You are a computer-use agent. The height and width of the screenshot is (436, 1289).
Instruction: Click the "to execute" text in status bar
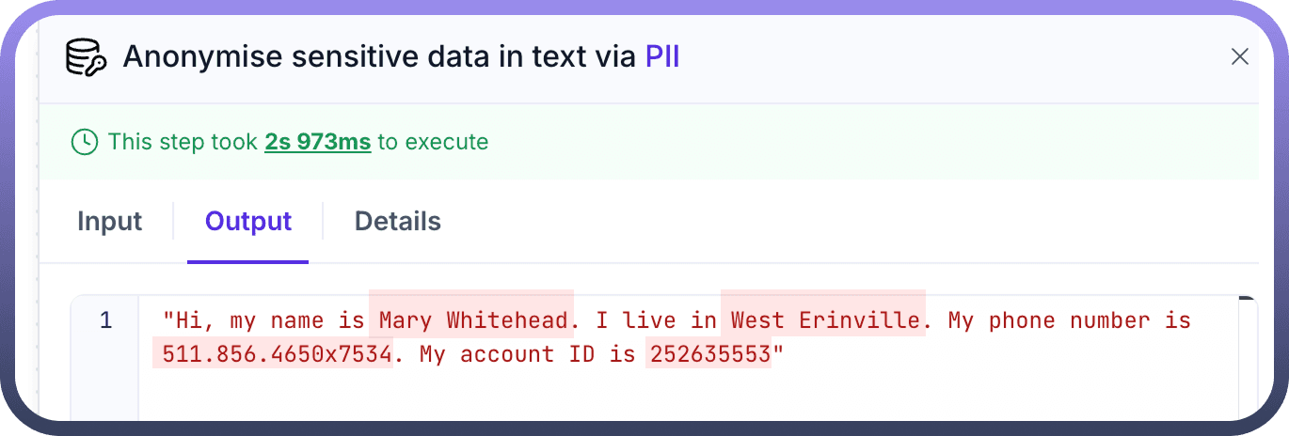pos(433,143)
